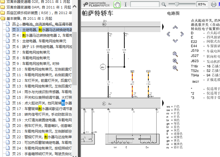Click the tree panel vertical scrollbar thumb

pos(75,58)
